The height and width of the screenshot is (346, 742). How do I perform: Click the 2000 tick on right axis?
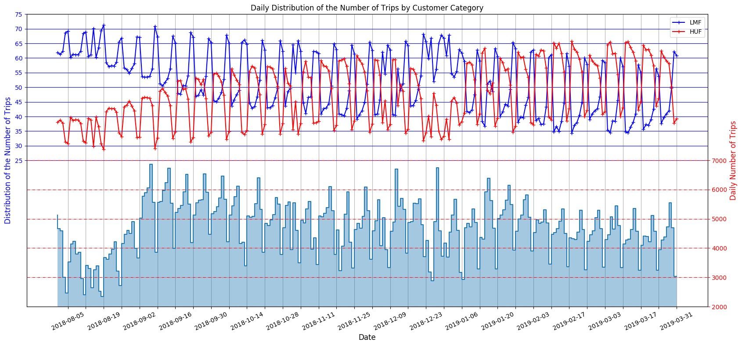(x=719, y=307)
